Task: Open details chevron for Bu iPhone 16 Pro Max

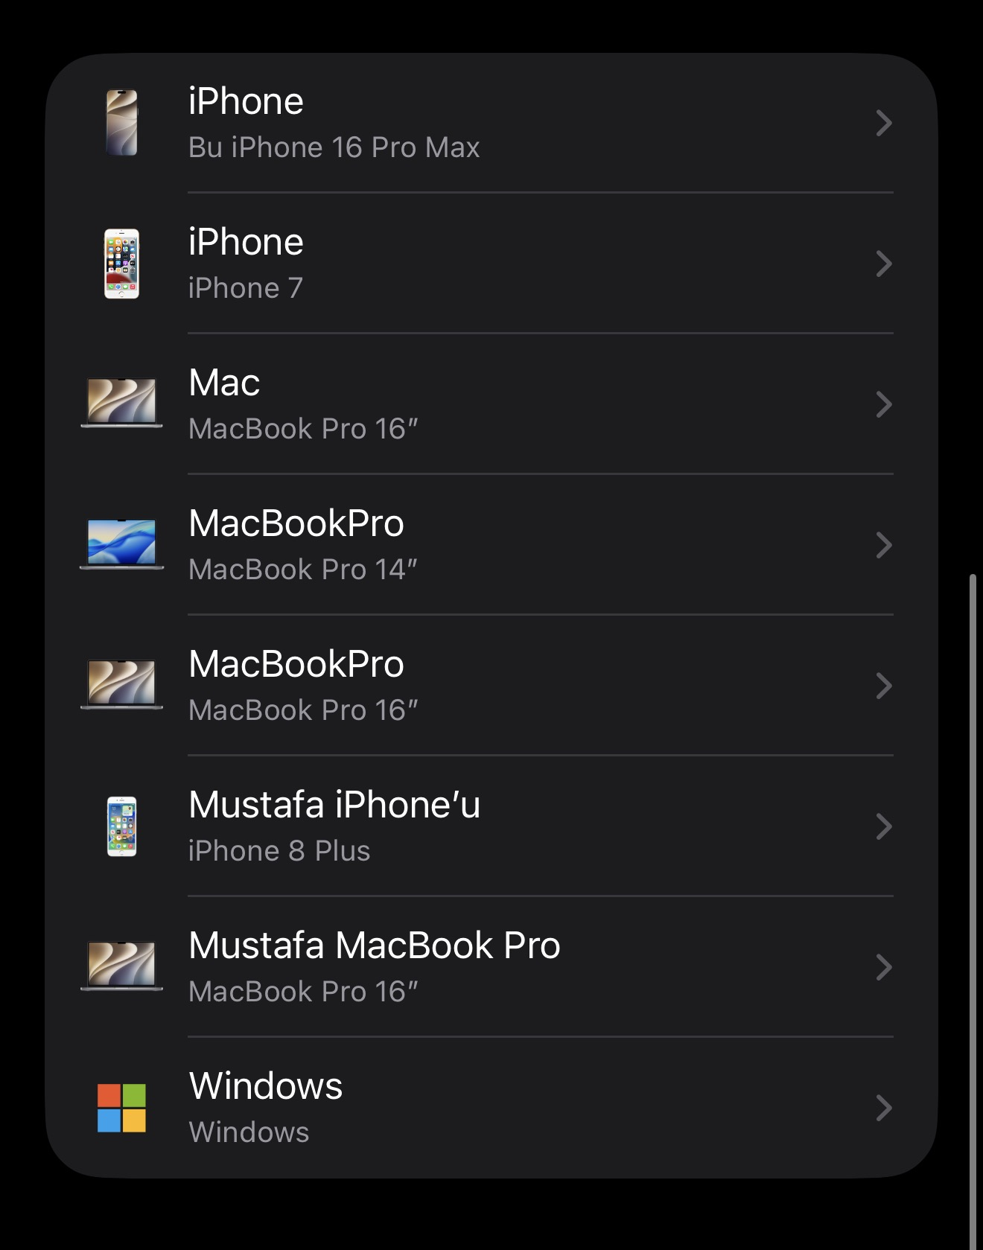Action: [884, 123]
